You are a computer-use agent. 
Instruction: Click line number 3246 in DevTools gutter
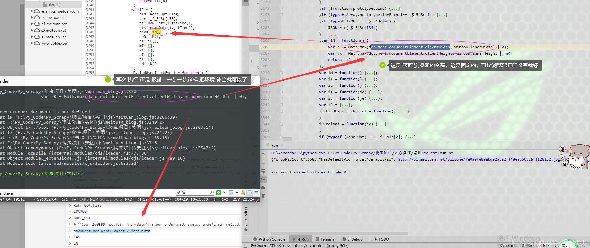90,32
